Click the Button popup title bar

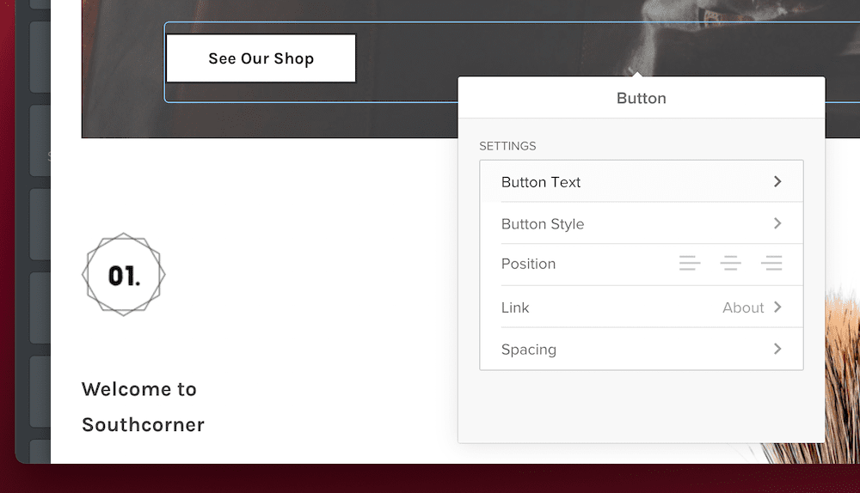642,98
